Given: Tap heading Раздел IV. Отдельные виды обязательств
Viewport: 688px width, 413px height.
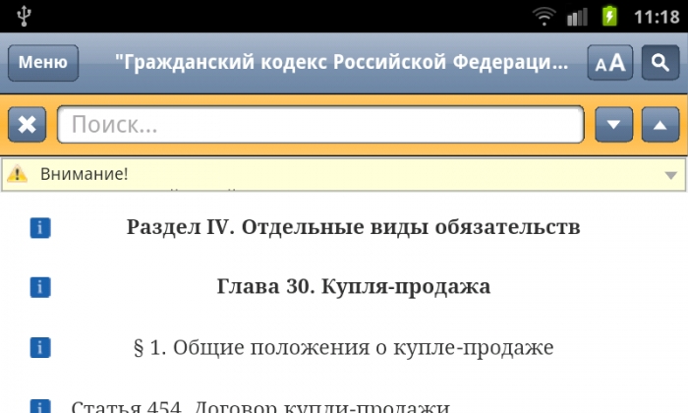Looking at the screenshot, I should 353,227.
